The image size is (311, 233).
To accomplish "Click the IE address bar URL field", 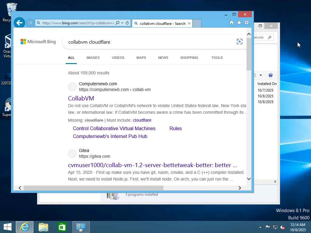I will [78, 23].
